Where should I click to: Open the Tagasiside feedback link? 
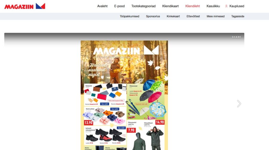click(238, 16)
